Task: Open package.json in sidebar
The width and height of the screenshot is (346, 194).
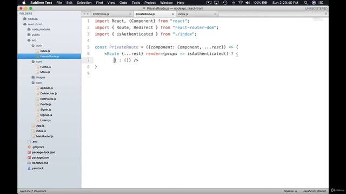Action: pos(41,158)
